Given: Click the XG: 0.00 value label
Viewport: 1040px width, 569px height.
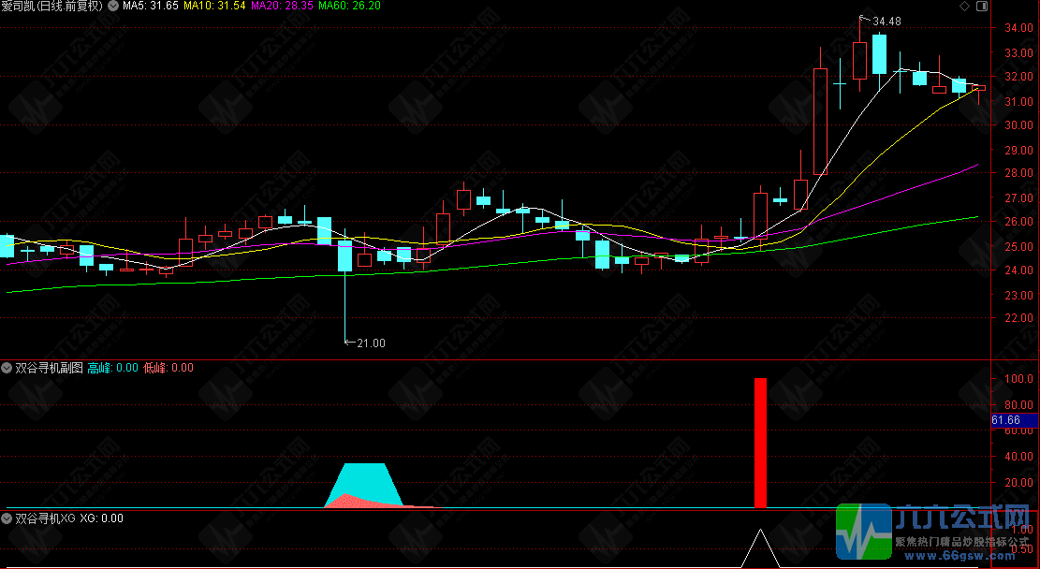Looking at the screenshot, I should tap(101, 518).
